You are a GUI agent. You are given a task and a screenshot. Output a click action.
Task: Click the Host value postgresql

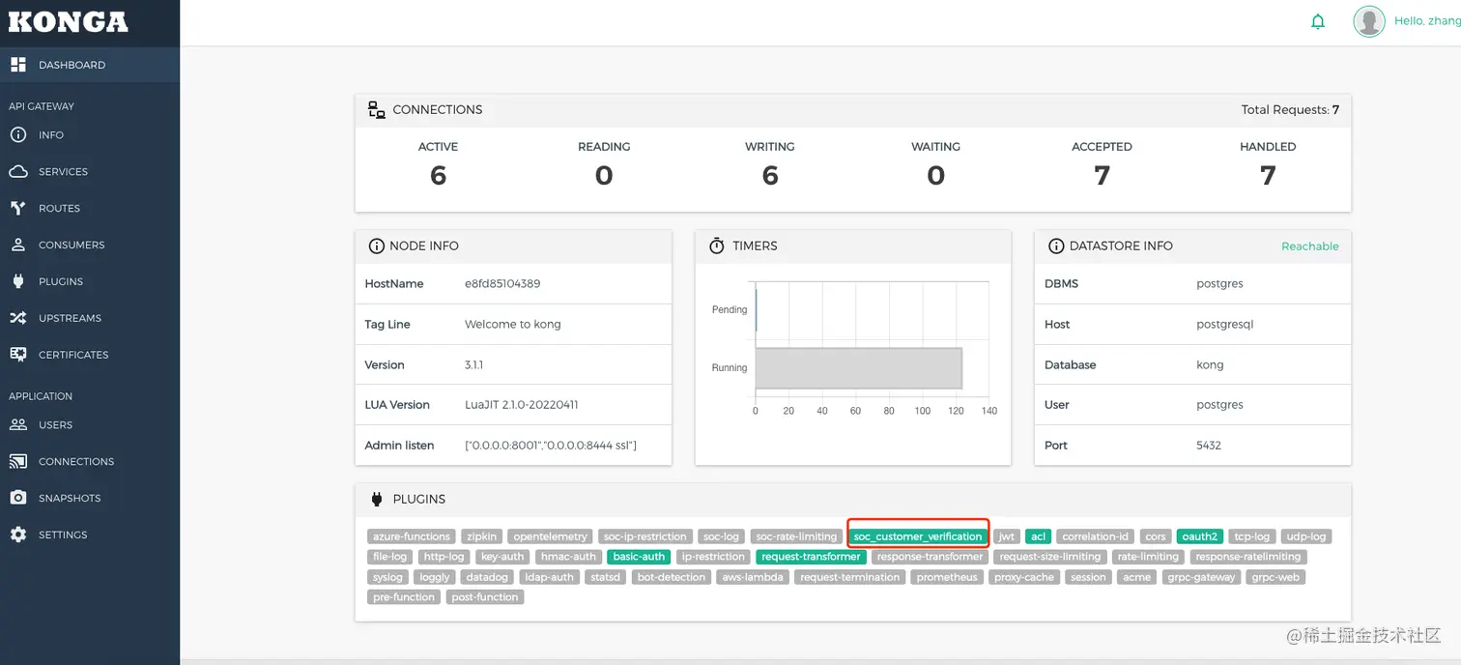1225,325
